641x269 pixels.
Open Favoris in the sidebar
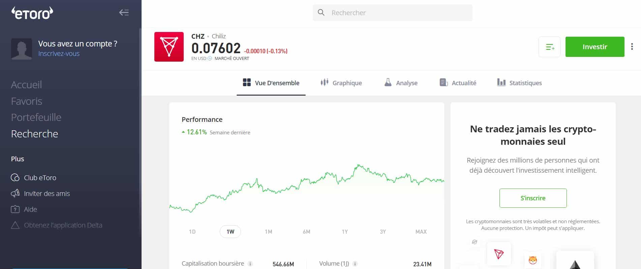point(27,101)
